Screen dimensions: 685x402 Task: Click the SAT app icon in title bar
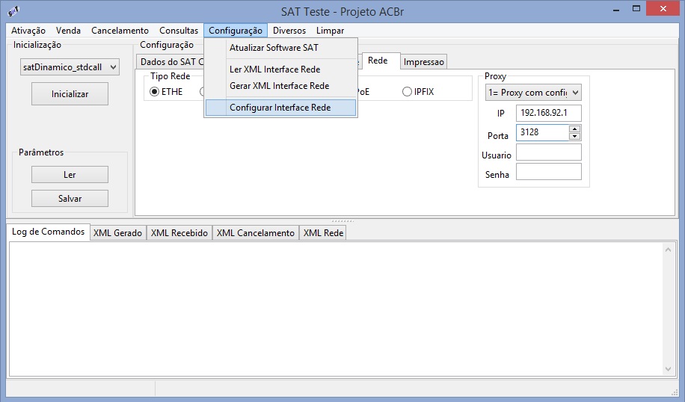click(x=13, y=11)
